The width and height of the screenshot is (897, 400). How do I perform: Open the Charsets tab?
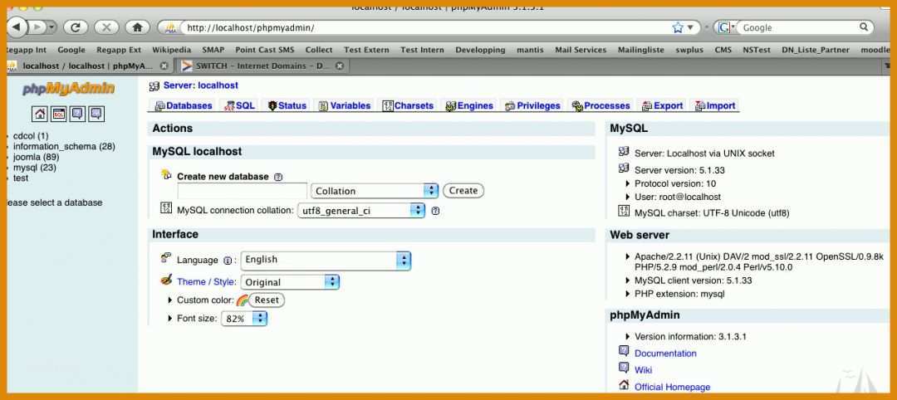pos(408,105)
